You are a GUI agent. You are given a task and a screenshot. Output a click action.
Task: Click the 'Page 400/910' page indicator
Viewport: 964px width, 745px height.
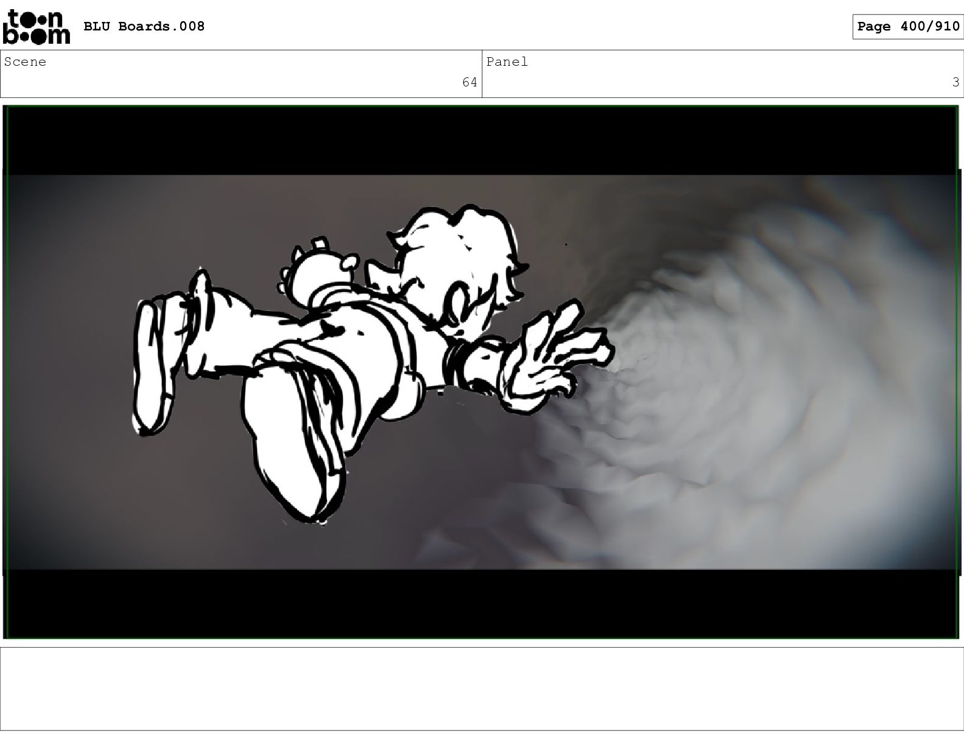tap(907, 26)
